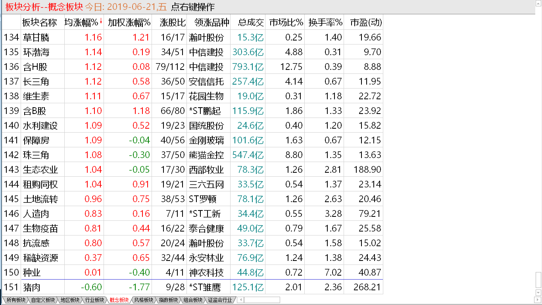Click leading stock 西部牧业
The width and height of the screenshot is (542, 305).
click(x=206, y=170)
